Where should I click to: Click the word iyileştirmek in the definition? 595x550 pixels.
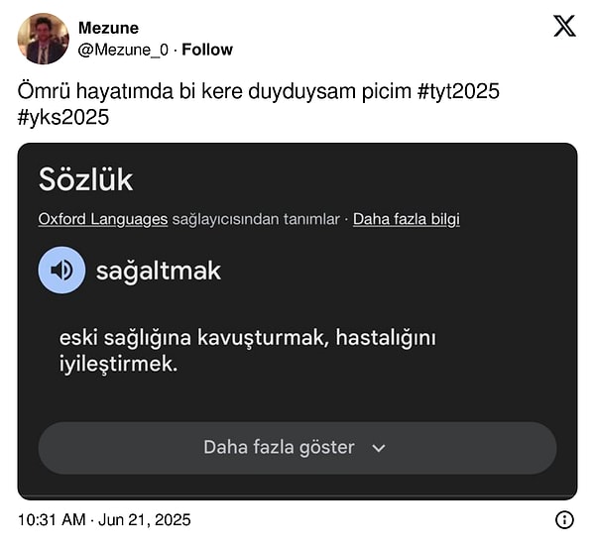pos(118,364)
